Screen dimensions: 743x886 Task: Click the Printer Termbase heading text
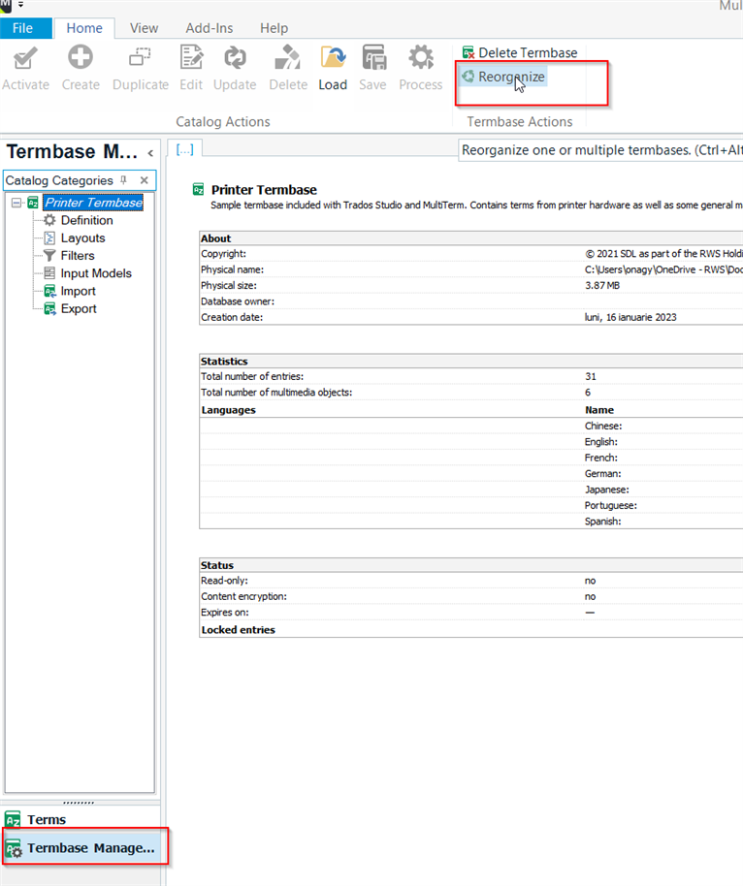tap(264, 190)
